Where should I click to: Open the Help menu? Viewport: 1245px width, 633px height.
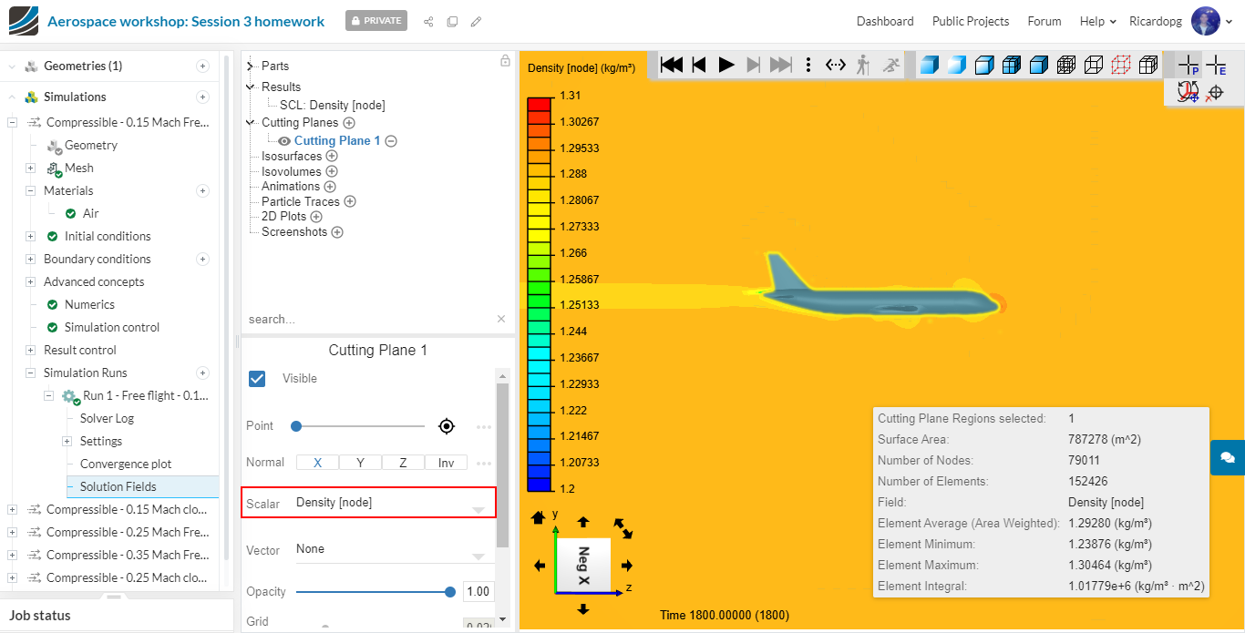click(x=1097, y=21)
